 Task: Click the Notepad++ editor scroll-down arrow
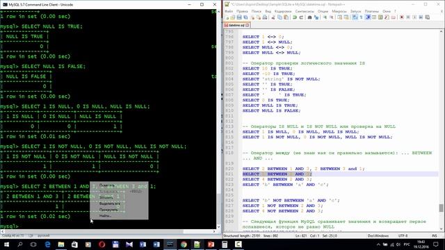(x=441, y=229)
